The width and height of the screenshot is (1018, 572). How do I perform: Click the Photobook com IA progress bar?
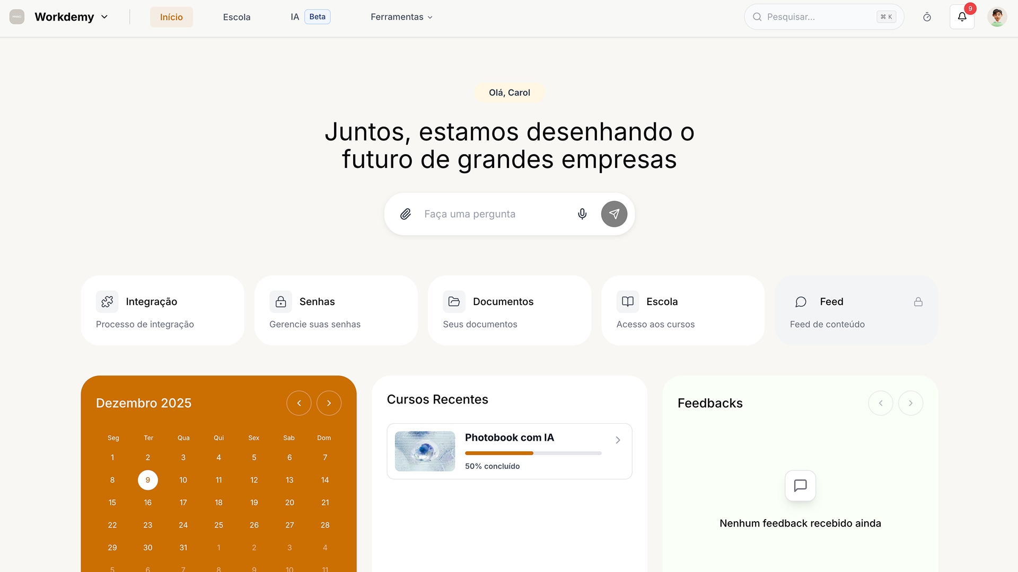click(532, 453)
